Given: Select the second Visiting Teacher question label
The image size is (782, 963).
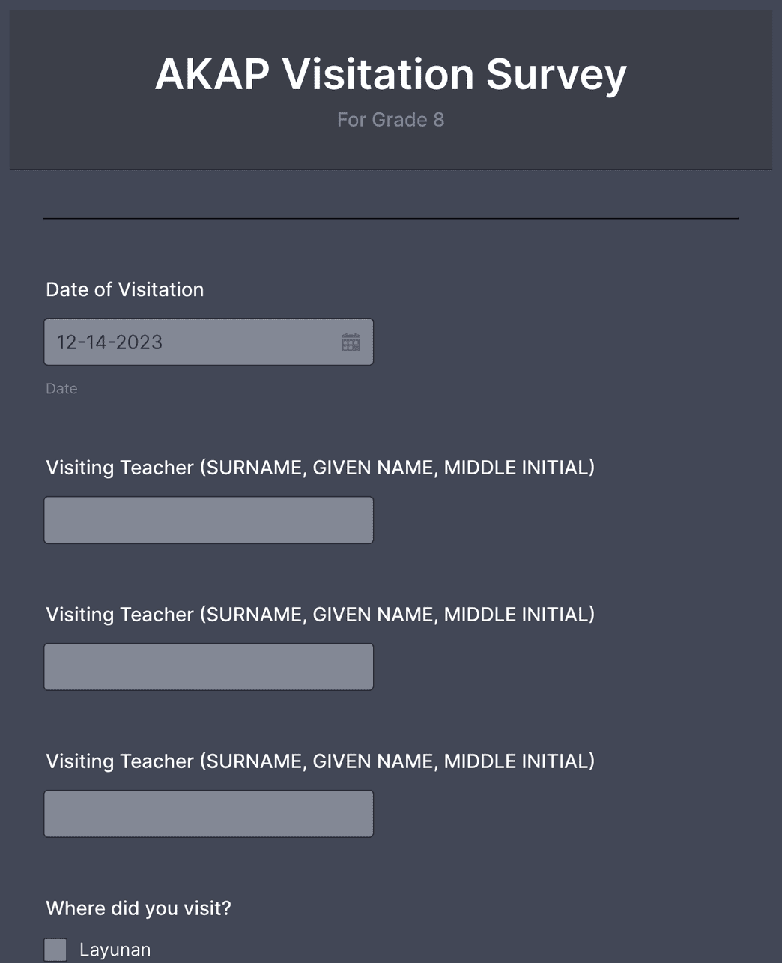Looking at the screenshot, I should click(x=321, y=614).
